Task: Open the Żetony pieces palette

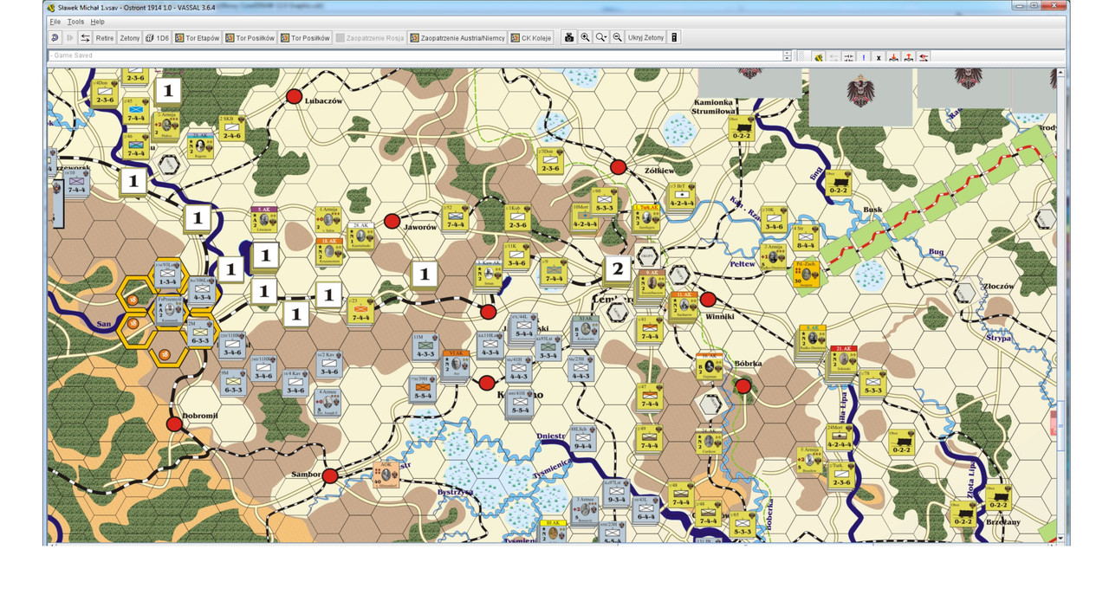Action: [130, 38]
